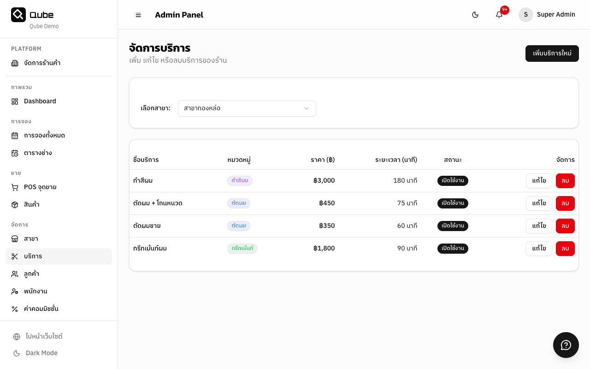Click the hamburger menu icon to collapse sidebar
590x369 pixels.
pyautogui.click(x=138, y=15)
